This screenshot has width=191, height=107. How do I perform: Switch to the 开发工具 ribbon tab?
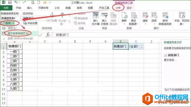104,8
